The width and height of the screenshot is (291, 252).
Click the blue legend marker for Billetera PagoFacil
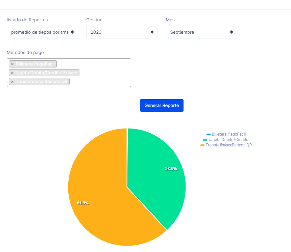[209, 134]
